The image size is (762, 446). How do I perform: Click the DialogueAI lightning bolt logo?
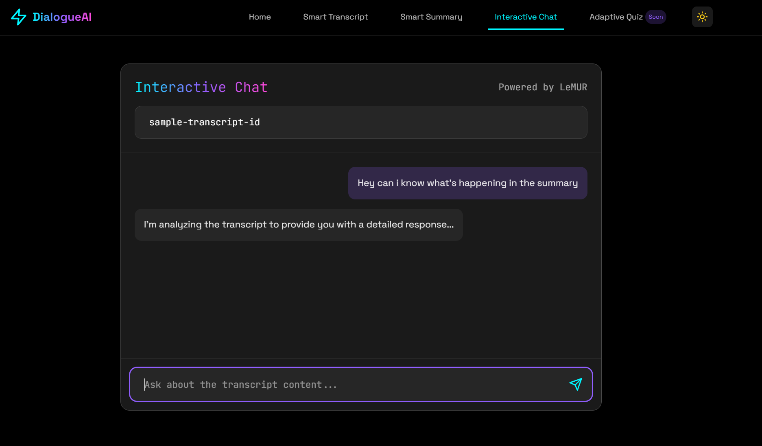point(18,17)
